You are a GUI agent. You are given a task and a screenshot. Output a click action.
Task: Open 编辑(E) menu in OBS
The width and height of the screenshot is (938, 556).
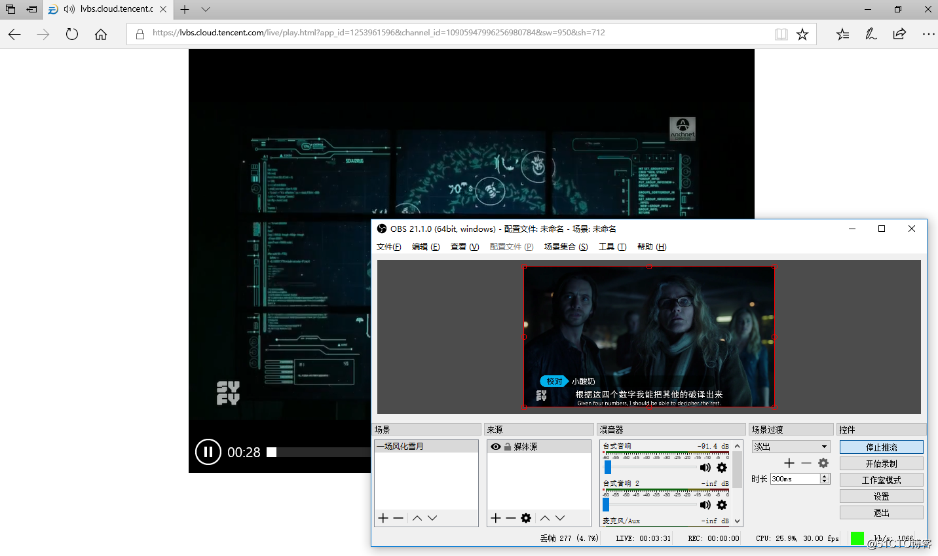click(426, 247)
